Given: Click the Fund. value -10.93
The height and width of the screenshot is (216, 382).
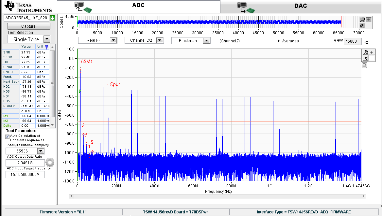Looking at the screenshot, I should pyautogui.click(x=26, y=77).
